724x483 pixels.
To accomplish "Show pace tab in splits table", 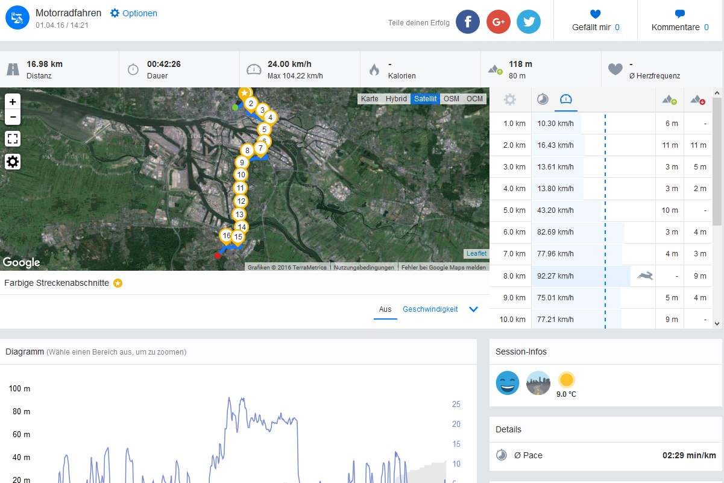I will tap(543, 99).
